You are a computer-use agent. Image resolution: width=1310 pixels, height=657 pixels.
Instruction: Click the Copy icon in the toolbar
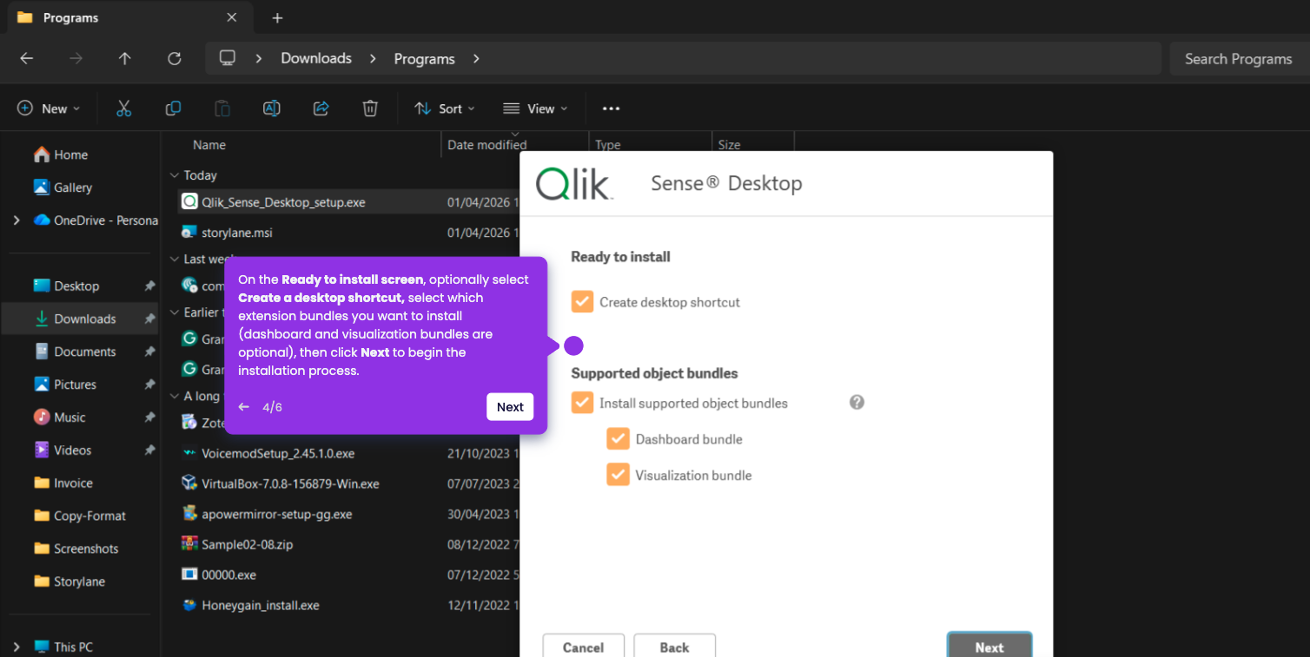coord(173,108)
